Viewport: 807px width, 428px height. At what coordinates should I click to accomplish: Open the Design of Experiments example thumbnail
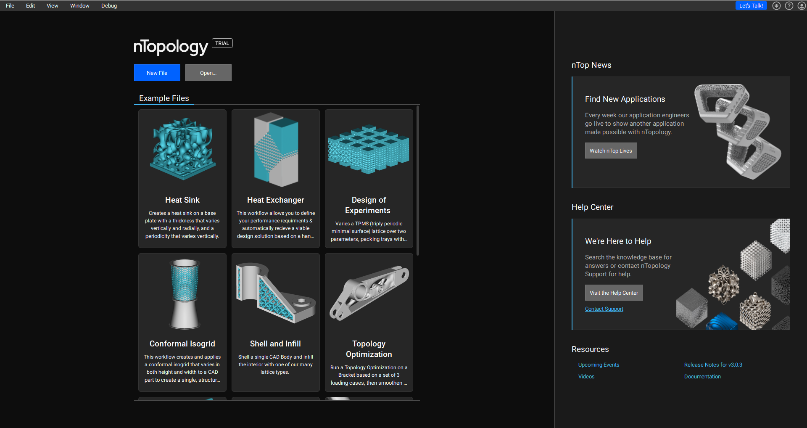click(x=369, y=149)
